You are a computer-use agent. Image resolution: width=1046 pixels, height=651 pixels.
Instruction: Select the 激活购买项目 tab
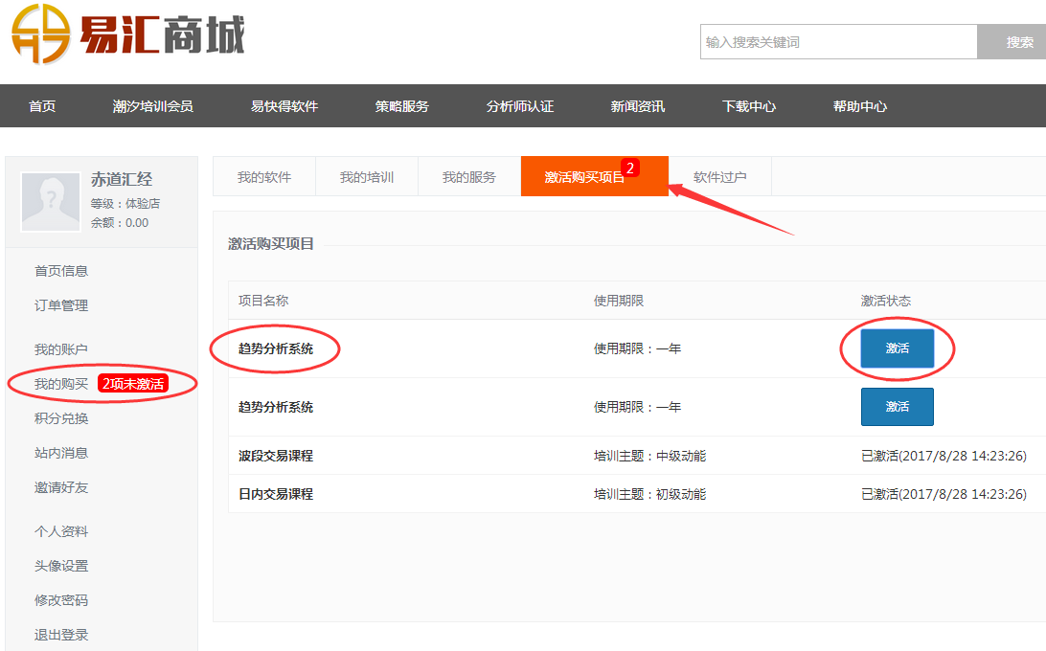pos(595,177)
